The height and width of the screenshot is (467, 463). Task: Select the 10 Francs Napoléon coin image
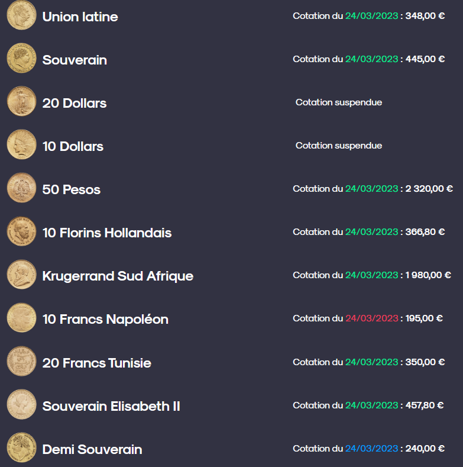click(x=21, y=317)
